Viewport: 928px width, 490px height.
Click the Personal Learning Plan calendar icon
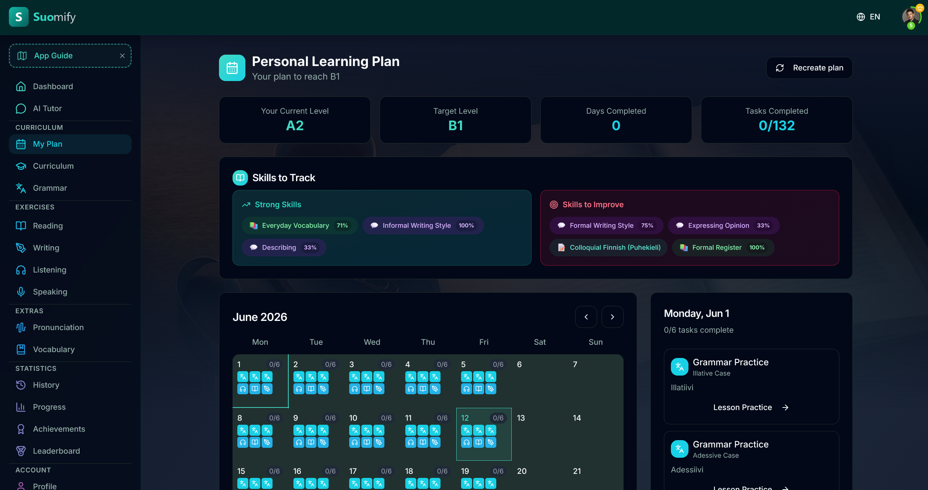[x=232, y=68]
